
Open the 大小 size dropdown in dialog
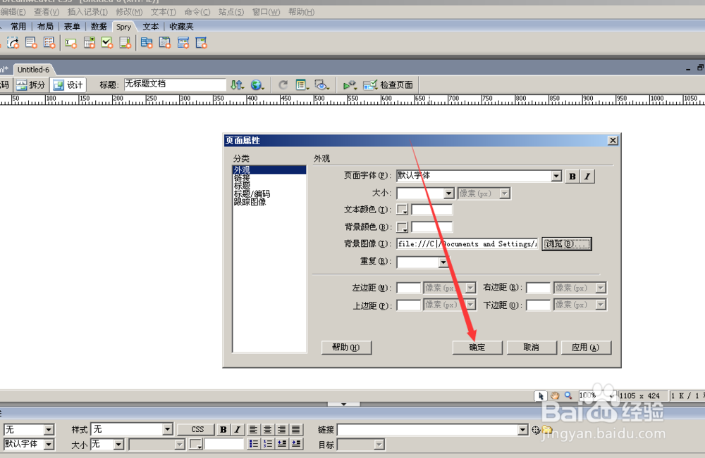[x=448, y=193]
